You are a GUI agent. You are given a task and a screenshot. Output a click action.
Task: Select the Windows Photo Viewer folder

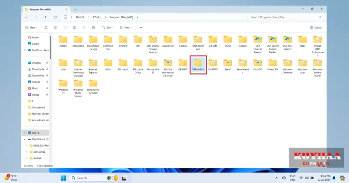[x=78, y=89]
